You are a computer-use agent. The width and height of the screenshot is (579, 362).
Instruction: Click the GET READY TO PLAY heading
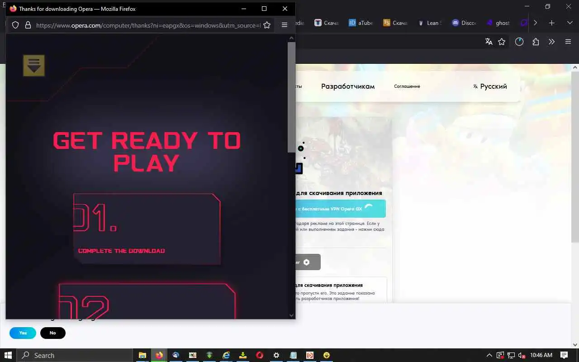[147, 152]
